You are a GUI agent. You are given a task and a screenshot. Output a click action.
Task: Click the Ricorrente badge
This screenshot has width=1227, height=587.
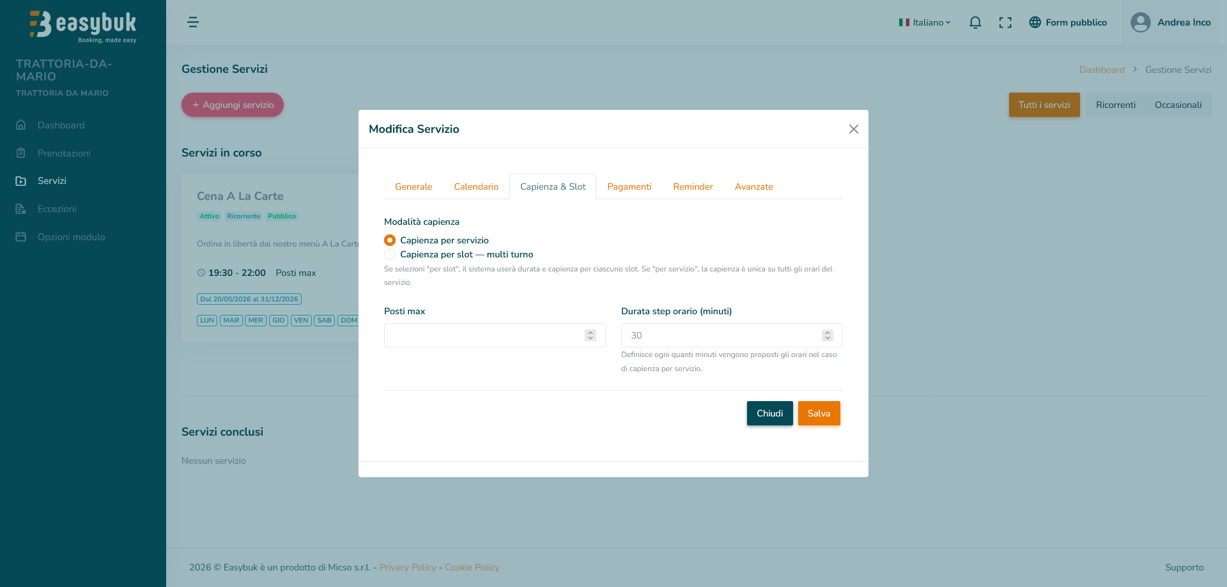click(x=243, y=216)
